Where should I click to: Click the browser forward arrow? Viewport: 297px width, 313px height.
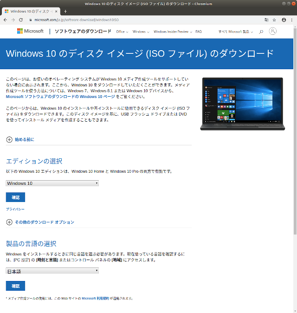13,20
